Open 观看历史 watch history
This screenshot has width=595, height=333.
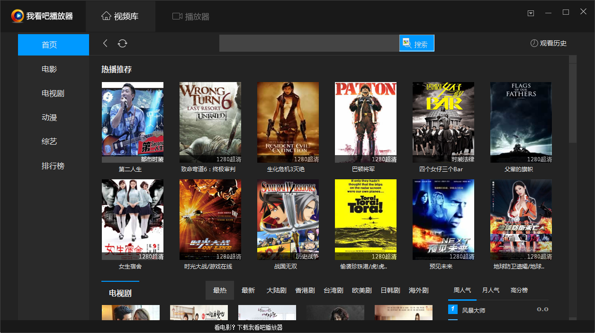[549, 43]
